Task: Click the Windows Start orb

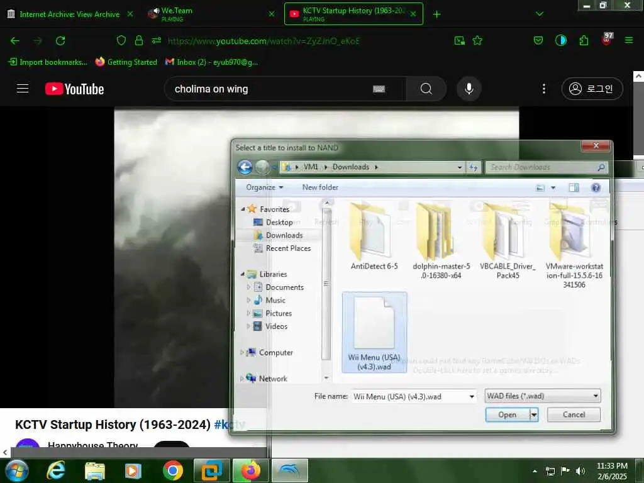Action: pyautogui.click(x=16, y=470)
